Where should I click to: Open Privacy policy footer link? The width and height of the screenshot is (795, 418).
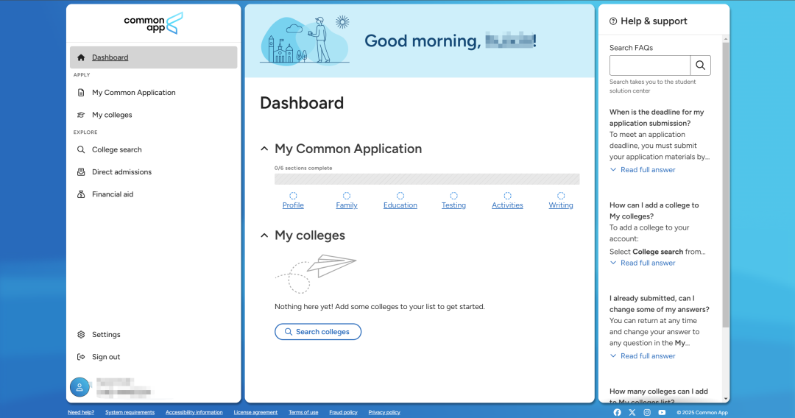coord(384,412)
